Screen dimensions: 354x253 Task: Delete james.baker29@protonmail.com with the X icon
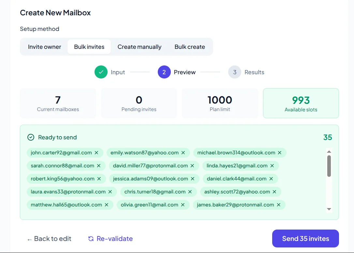pyautogui.click(x=279, y=204)
